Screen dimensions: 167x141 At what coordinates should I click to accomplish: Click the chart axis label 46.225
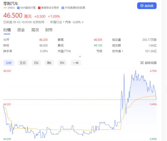(7, 104)
